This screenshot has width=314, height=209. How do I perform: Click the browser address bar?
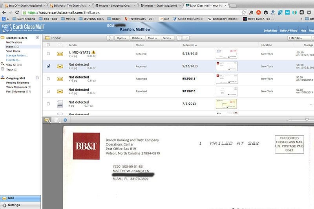(x=132, y=13)
